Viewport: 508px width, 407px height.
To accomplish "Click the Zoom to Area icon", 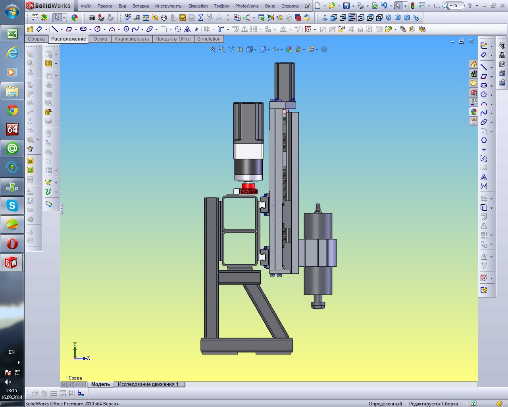I will pyautogui.click(x=222, y=49).
